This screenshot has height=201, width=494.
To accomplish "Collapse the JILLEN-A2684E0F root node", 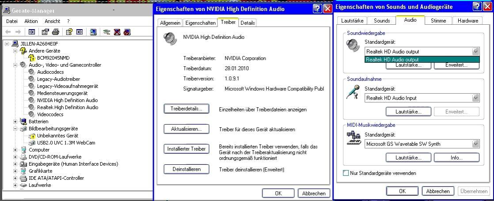I will tap(7, 44).
